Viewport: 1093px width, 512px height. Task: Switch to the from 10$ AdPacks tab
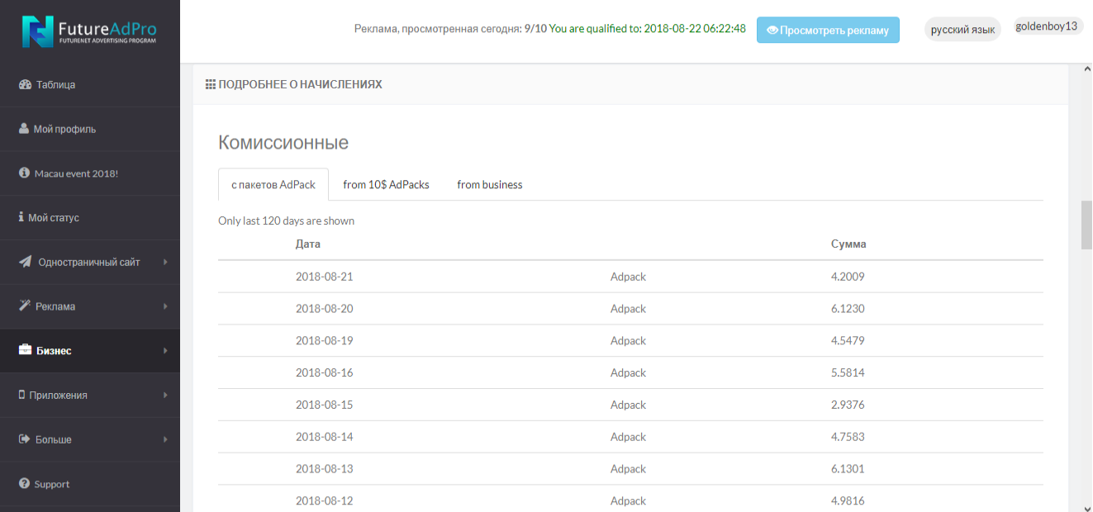point(386,184)
